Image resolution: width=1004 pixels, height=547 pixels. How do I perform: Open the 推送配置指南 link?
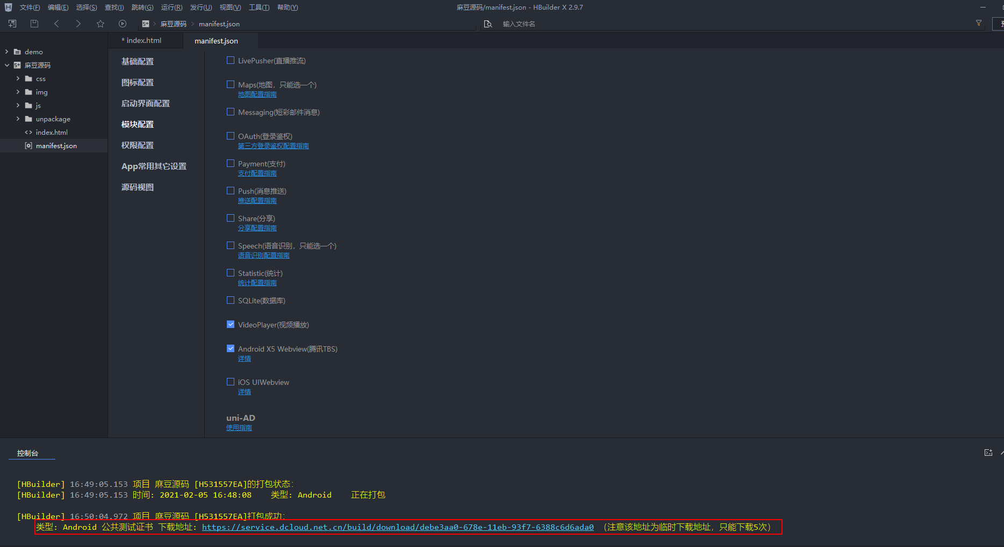pos(257,201)
